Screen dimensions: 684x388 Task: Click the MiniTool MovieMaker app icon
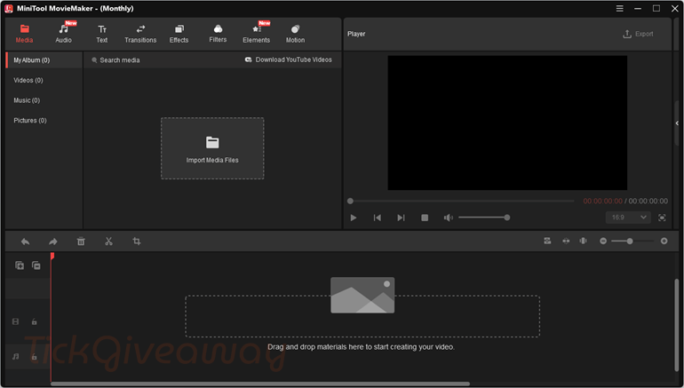click(9, 8)
